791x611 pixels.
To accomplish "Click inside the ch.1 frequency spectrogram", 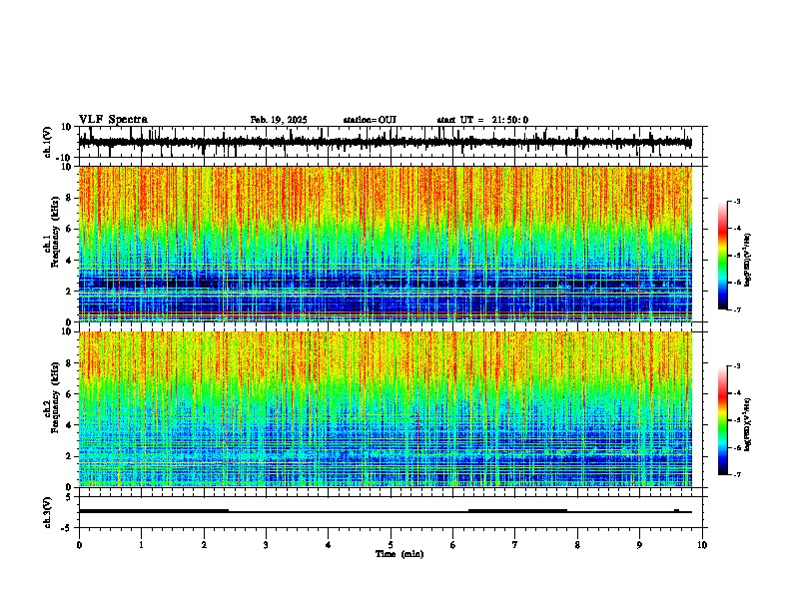I will (386, 244).
